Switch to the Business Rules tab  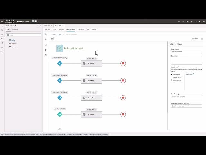click(x=71, y=29)
